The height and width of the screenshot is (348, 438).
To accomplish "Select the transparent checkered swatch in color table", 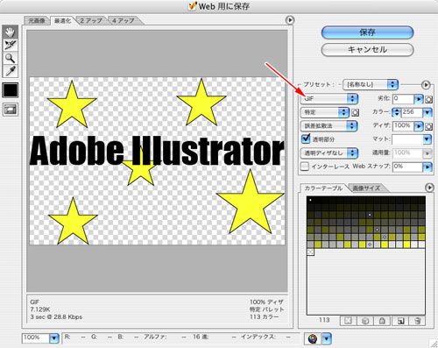I will (x=310, y=252).
